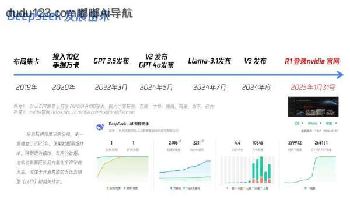This screenshot has height=210, width=350.
Task: Click the first keyword legend marker
Action: coord(171,188)
